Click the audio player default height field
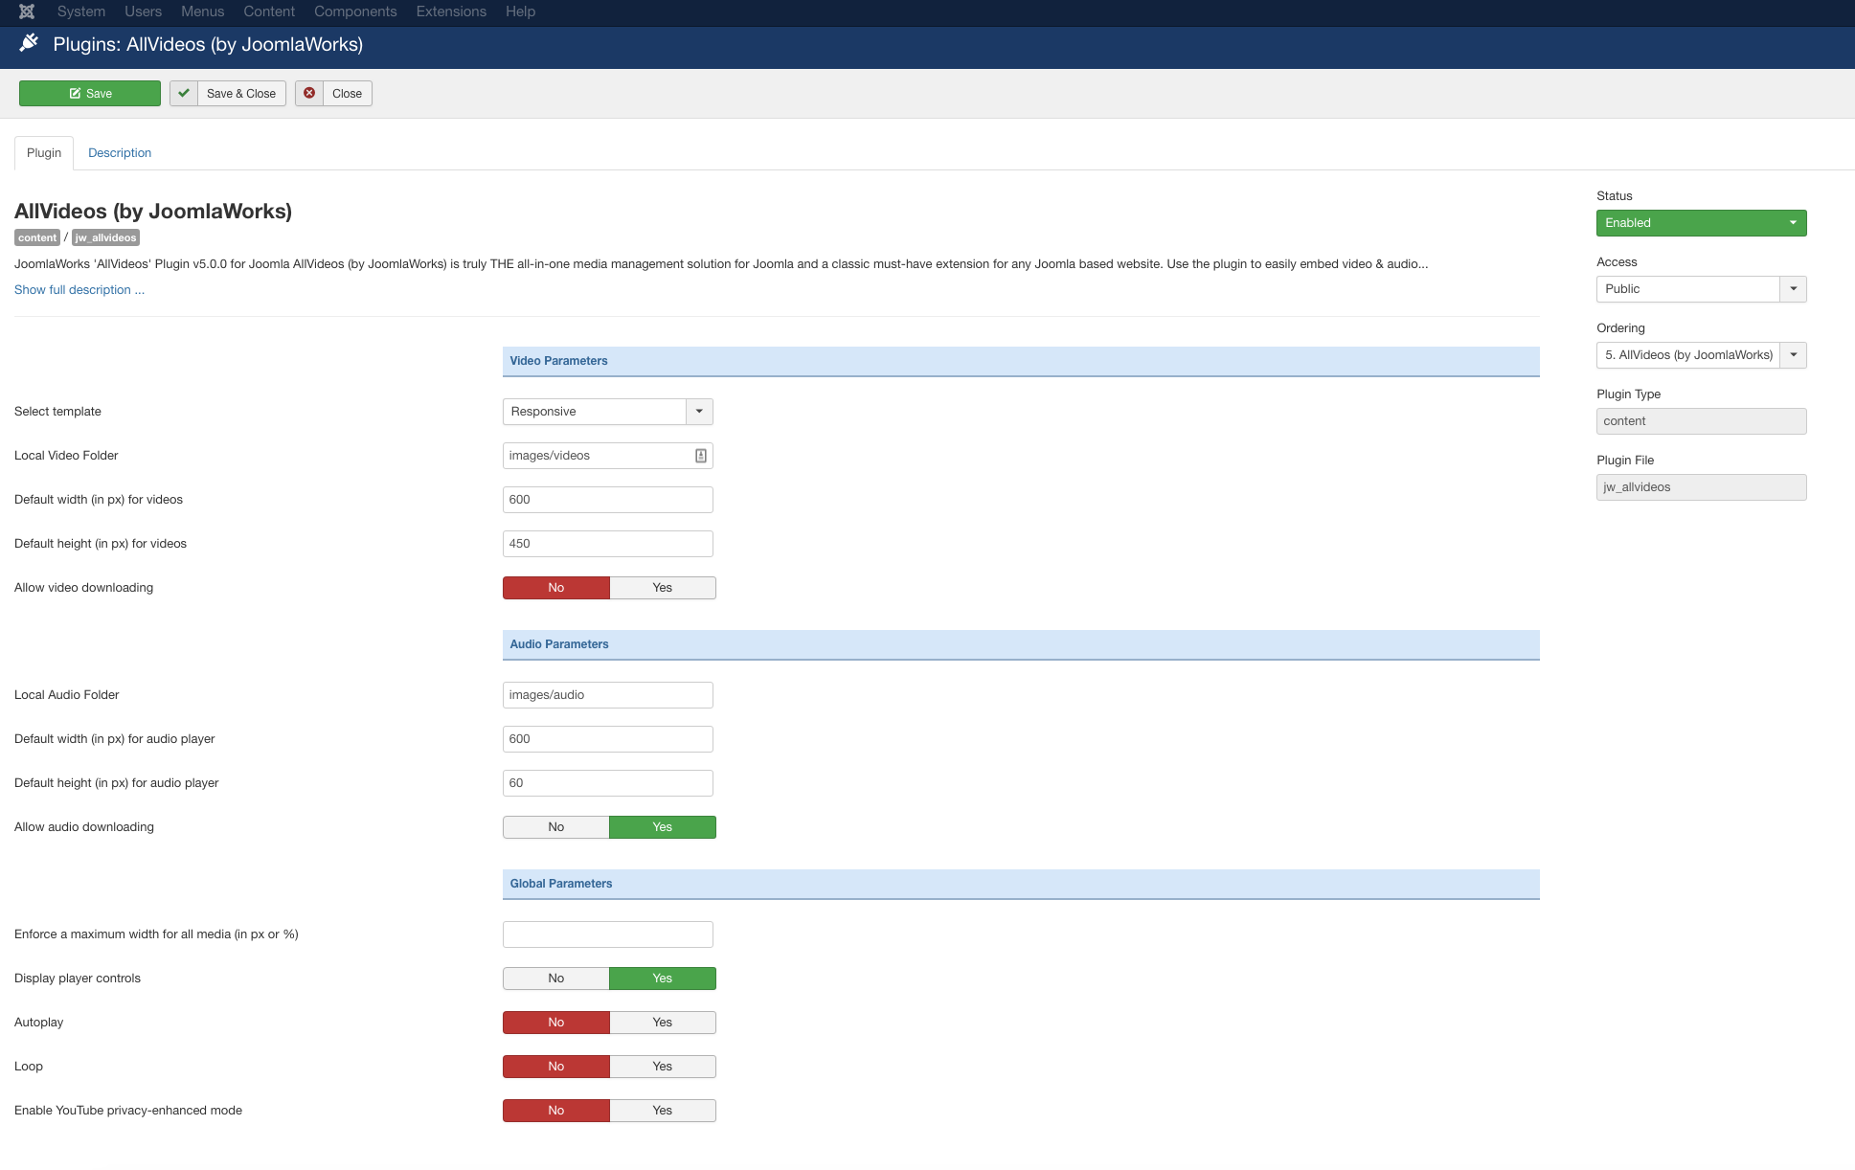1855x1170 pixels. (608, 783)
